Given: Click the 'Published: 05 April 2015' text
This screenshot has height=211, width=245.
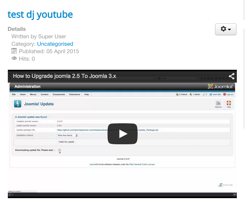Looking at the screenshot, I should point(49,51).
